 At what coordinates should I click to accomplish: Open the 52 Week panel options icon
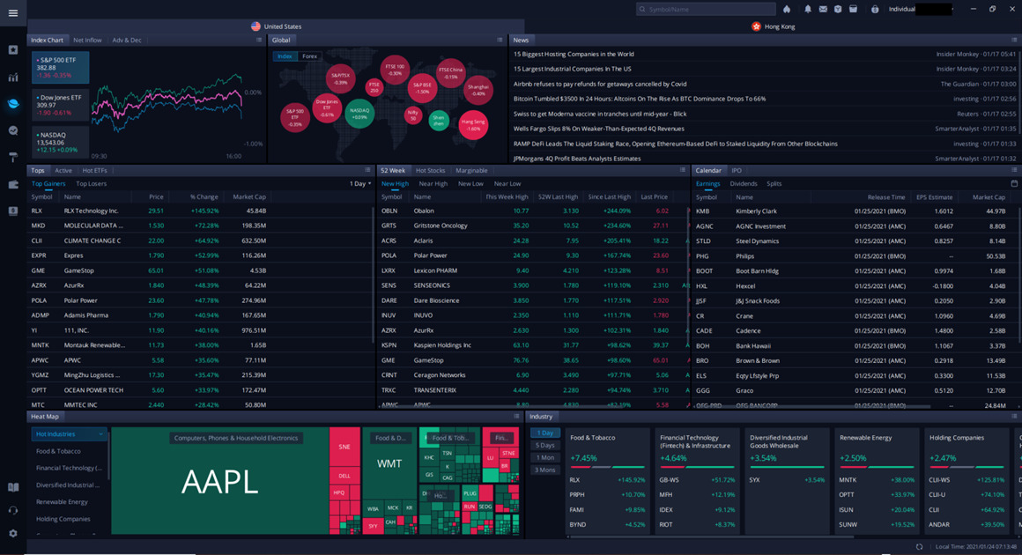pyautogui.click(x=683, y=170)
